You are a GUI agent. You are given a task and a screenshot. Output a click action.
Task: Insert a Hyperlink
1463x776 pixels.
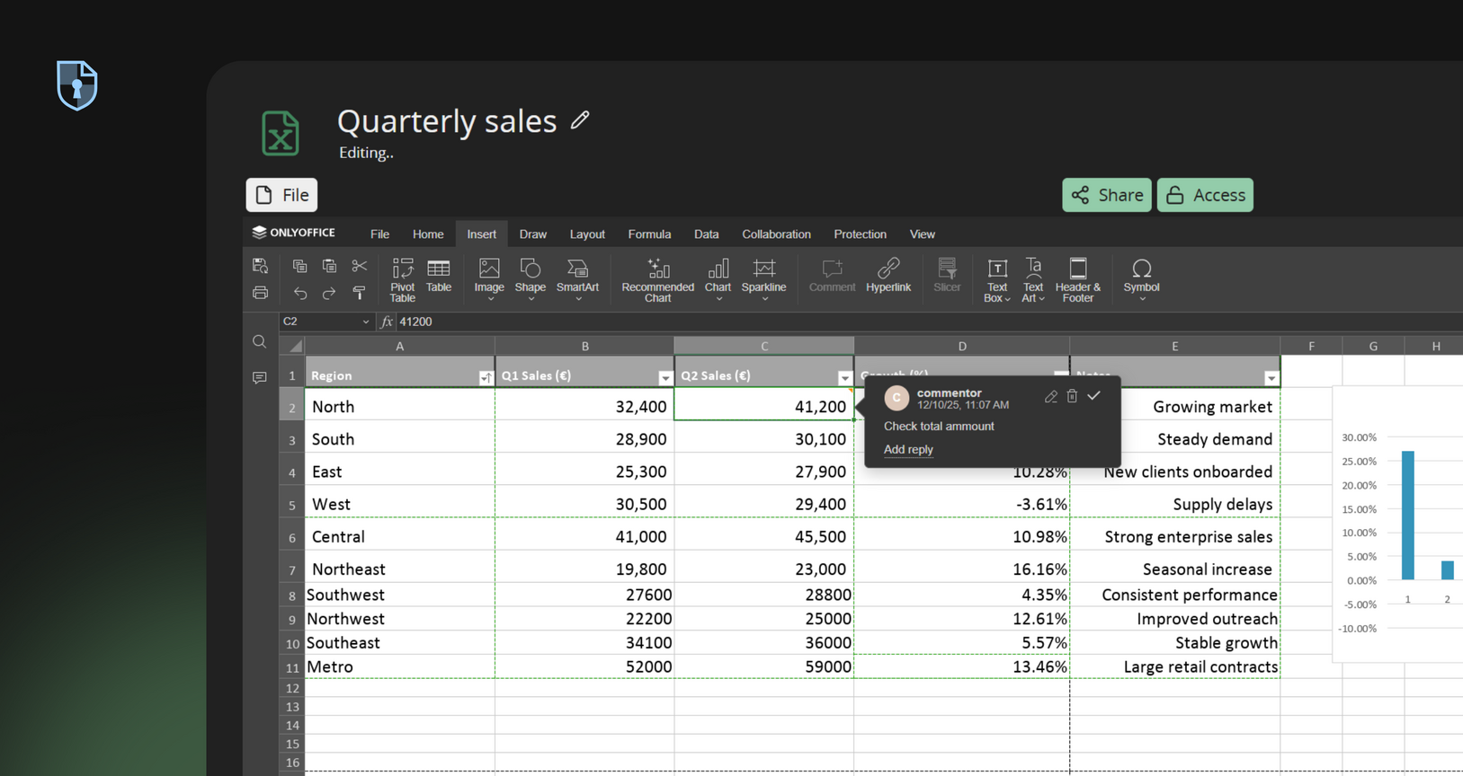tap(888, 276)
